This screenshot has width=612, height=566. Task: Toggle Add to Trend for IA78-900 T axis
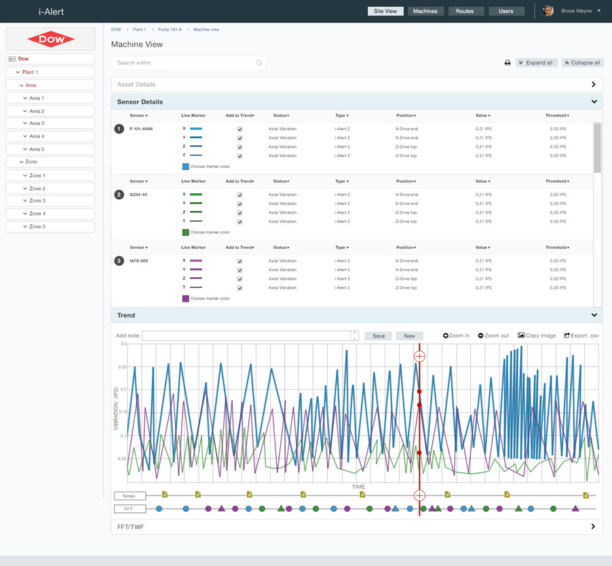[x=240, y=288]
